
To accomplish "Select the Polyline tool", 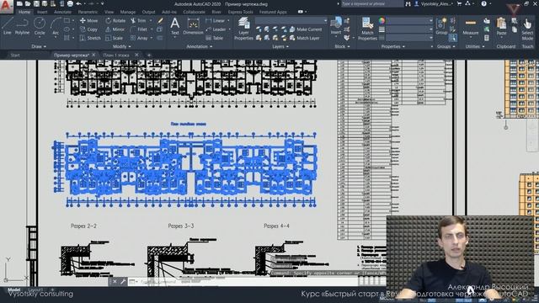I will coord(22,26).
